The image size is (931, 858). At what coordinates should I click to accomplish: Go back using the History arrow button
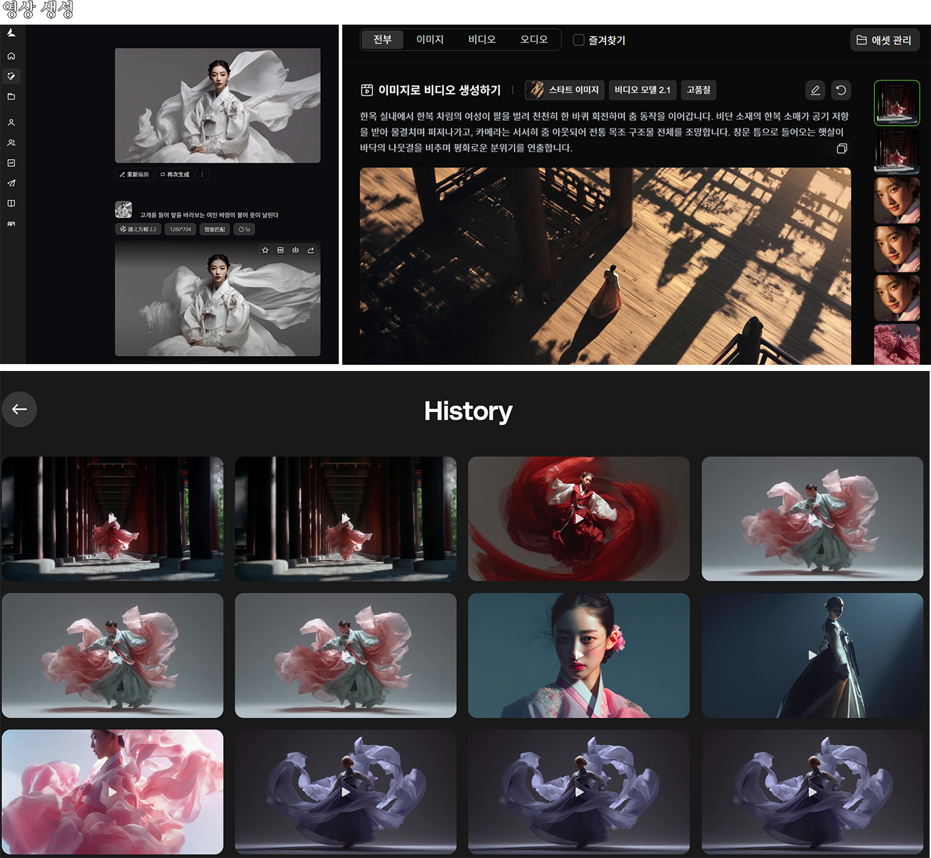19,409
